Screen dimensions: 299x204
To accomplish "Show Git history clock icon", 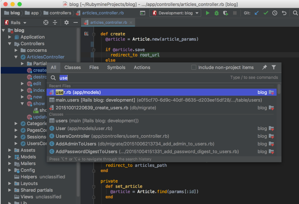I will pyautogui.click(x=275, y=13).
